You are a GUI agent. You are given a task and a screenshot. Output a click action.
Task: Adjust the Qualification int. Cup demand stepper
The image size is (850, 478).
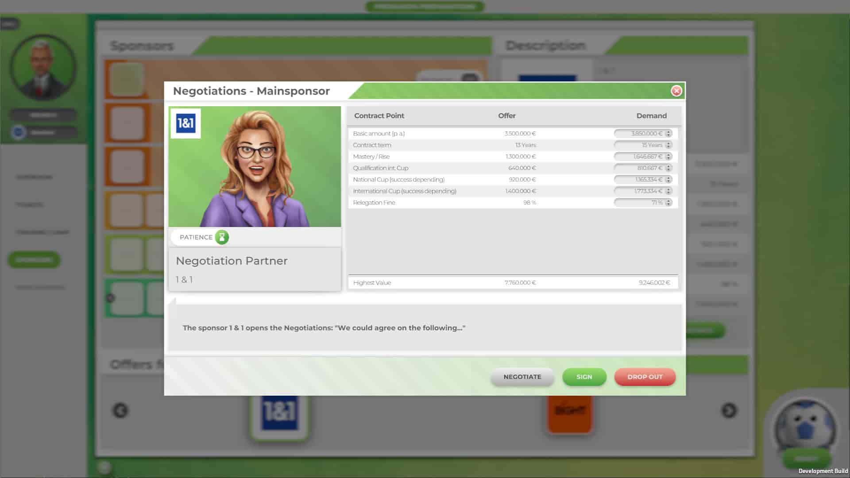coord(668,168)
